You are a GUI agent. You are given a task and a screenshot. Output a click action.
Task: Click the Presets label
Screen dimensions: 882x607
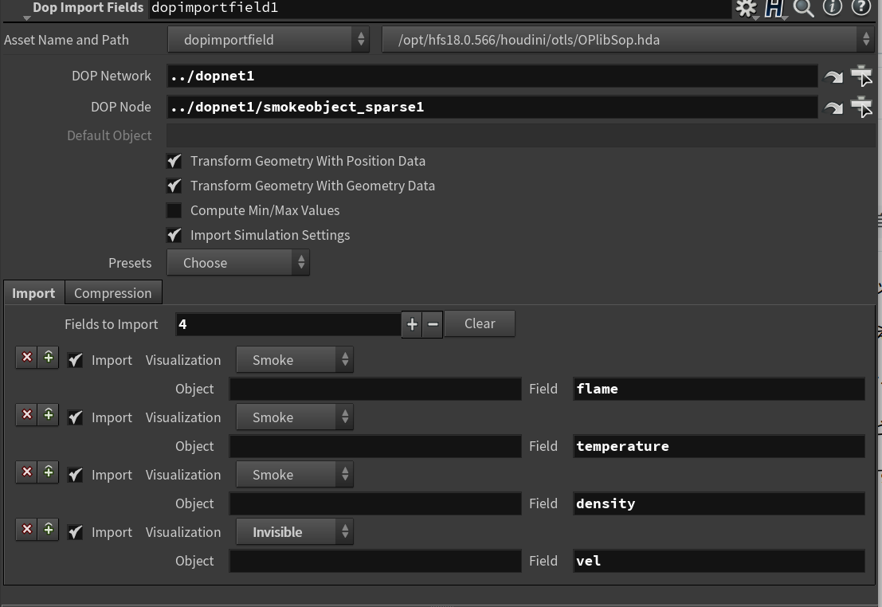(130, 264)
